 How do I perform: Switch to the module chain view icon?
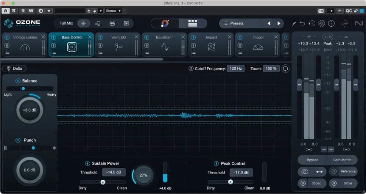(193, 23)
